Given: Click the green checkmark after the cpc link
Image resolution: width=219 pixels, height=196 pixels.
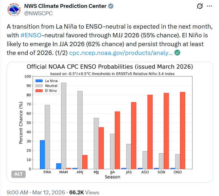Looking at the screenshot, I should pyautogui.click(x=177, y=53).
